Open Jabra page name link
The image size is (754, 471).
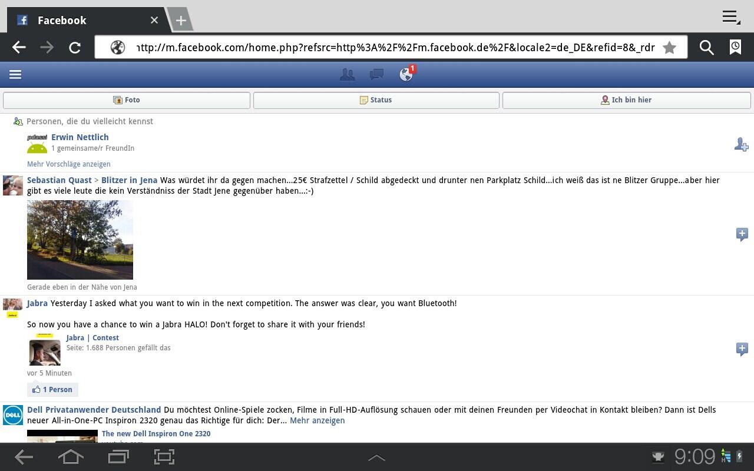[37, 303]
